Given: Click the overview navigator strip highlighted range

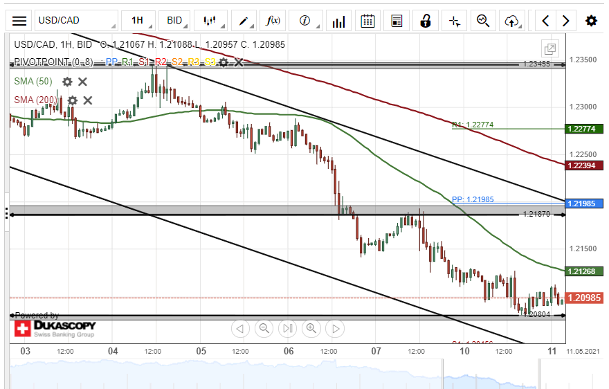Looking at the screenshot, I should (x=491, y=374).
